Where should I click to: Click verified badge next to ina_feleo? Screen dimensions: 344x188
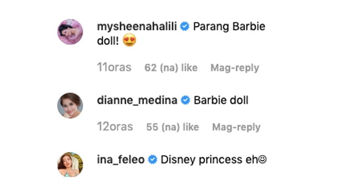click(153, 160)
